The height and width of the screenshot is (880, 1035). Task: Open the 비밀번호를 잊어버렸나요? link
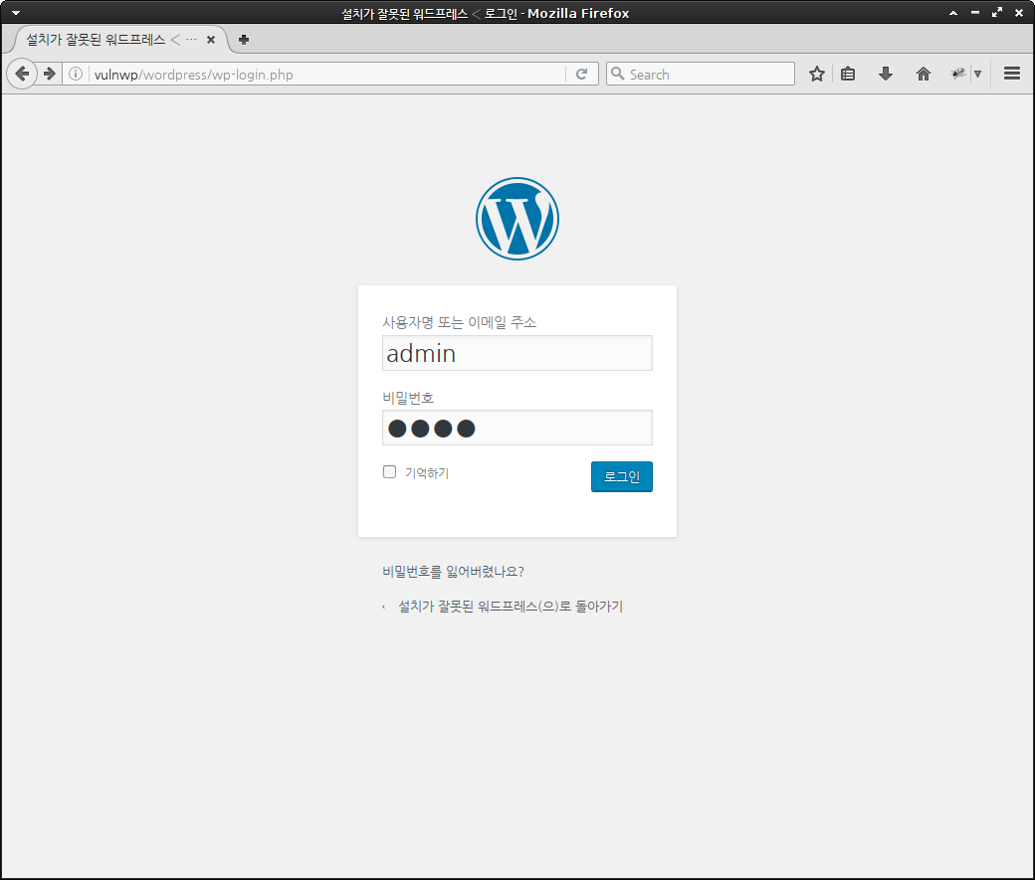pyautogui.click(x=453, y=572)
